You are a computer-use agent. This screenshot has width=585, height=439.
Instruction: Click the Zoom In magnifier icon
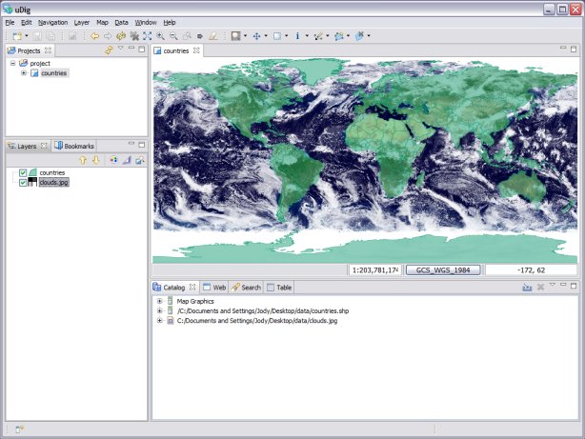click(161, 35)
